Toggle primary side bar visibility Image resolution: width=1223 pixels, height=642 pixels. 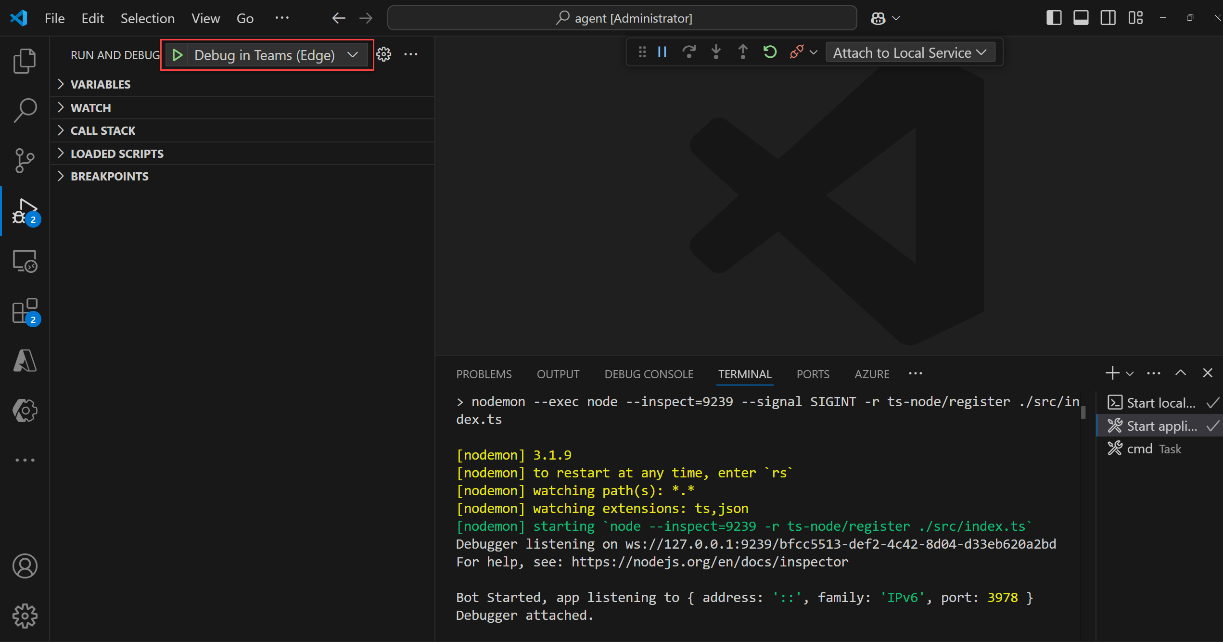(x=1054, y=18)
